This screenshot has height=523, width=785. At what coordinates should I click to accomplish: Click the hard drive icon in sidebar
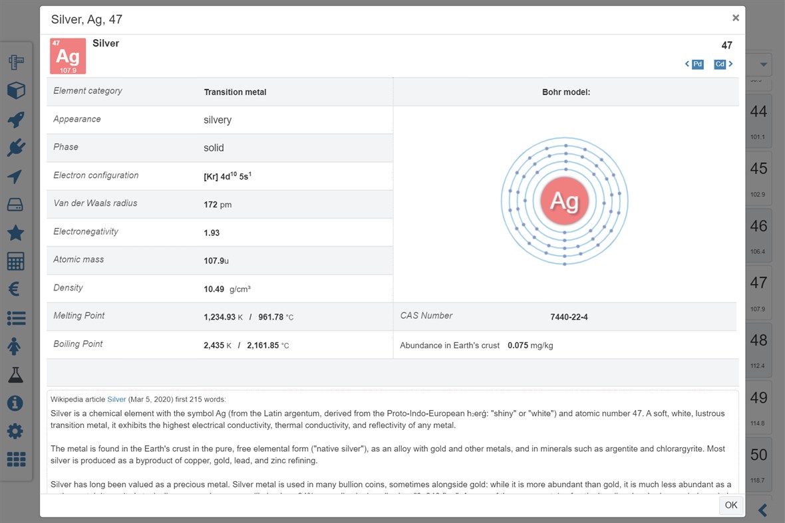coord(17,204)
